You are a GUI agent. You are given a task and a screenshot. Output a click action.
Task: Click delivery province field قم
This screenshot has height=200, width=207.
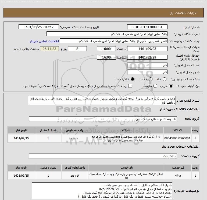(x=147, y=65)
